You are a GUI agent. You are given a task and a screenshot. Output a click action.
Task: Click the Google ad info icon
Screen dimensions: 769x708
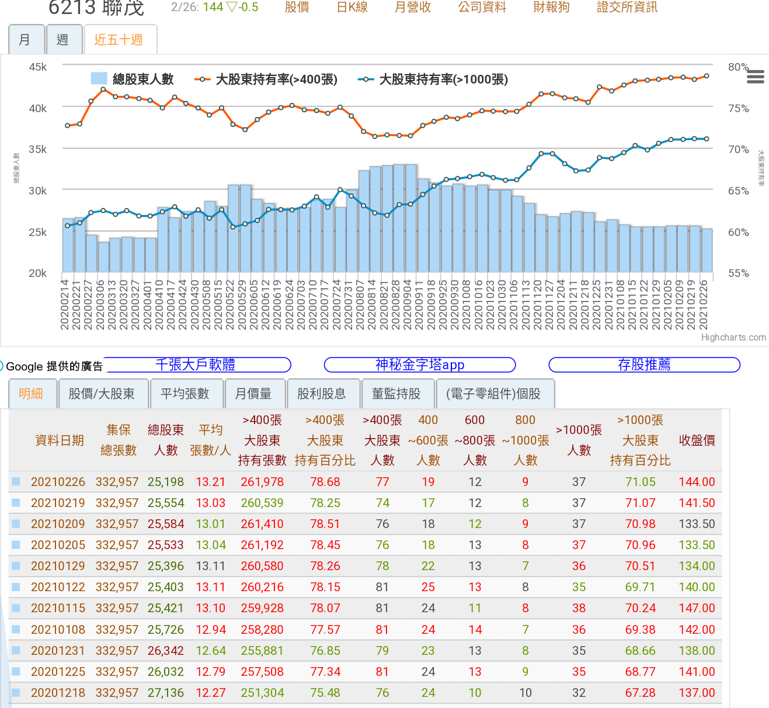click(x=2, y=366)
